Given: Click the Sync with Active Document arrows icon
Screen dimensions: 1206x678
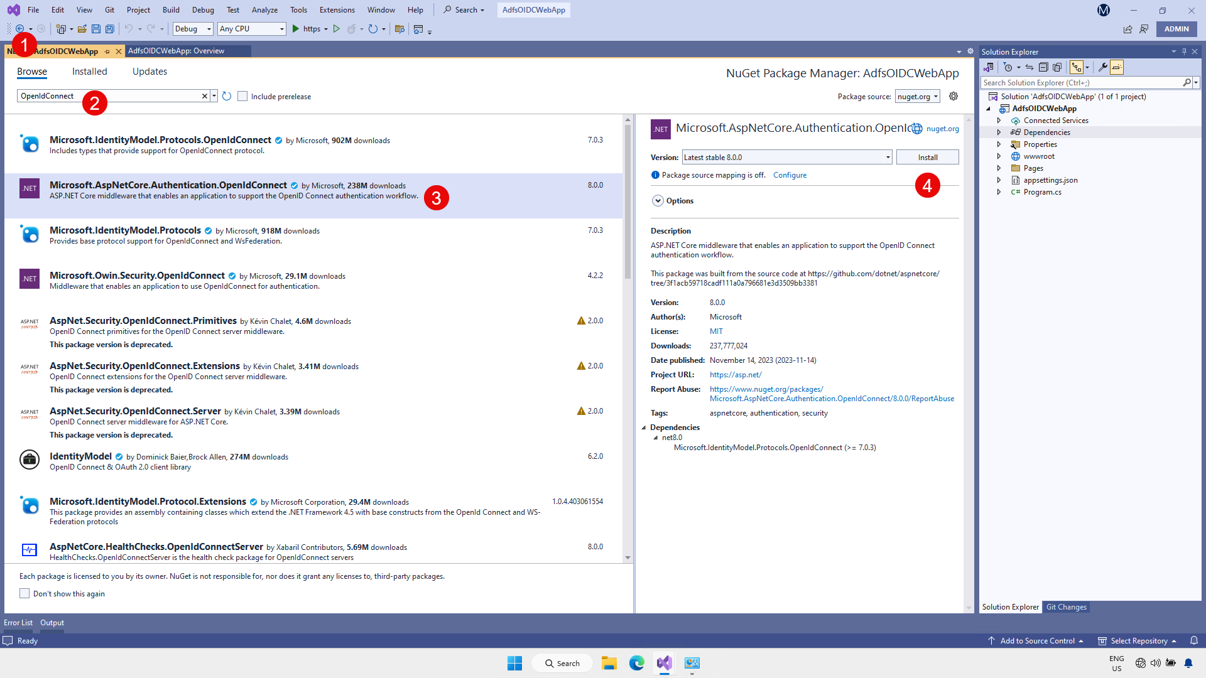Looking at the screenshot, I should (1029, 67).
